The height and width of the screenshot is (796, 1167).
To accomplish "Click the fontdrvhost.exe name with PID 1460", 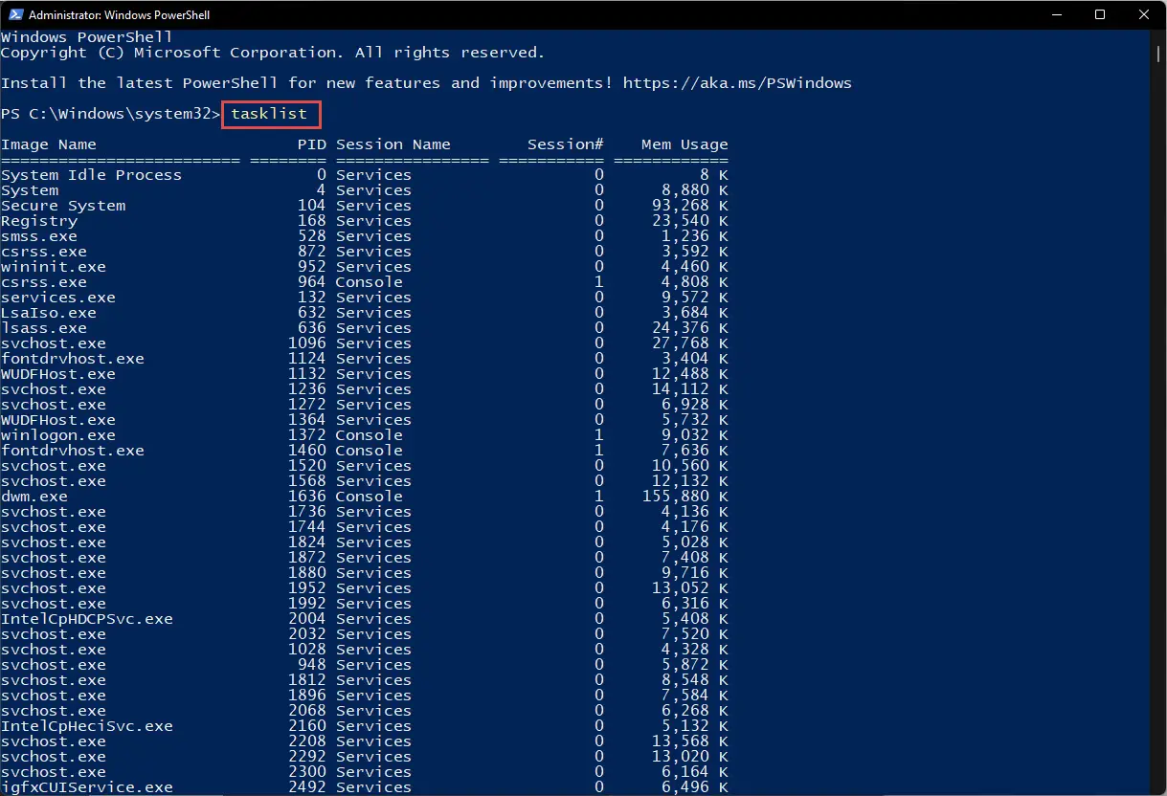I will tap(73, 451).
